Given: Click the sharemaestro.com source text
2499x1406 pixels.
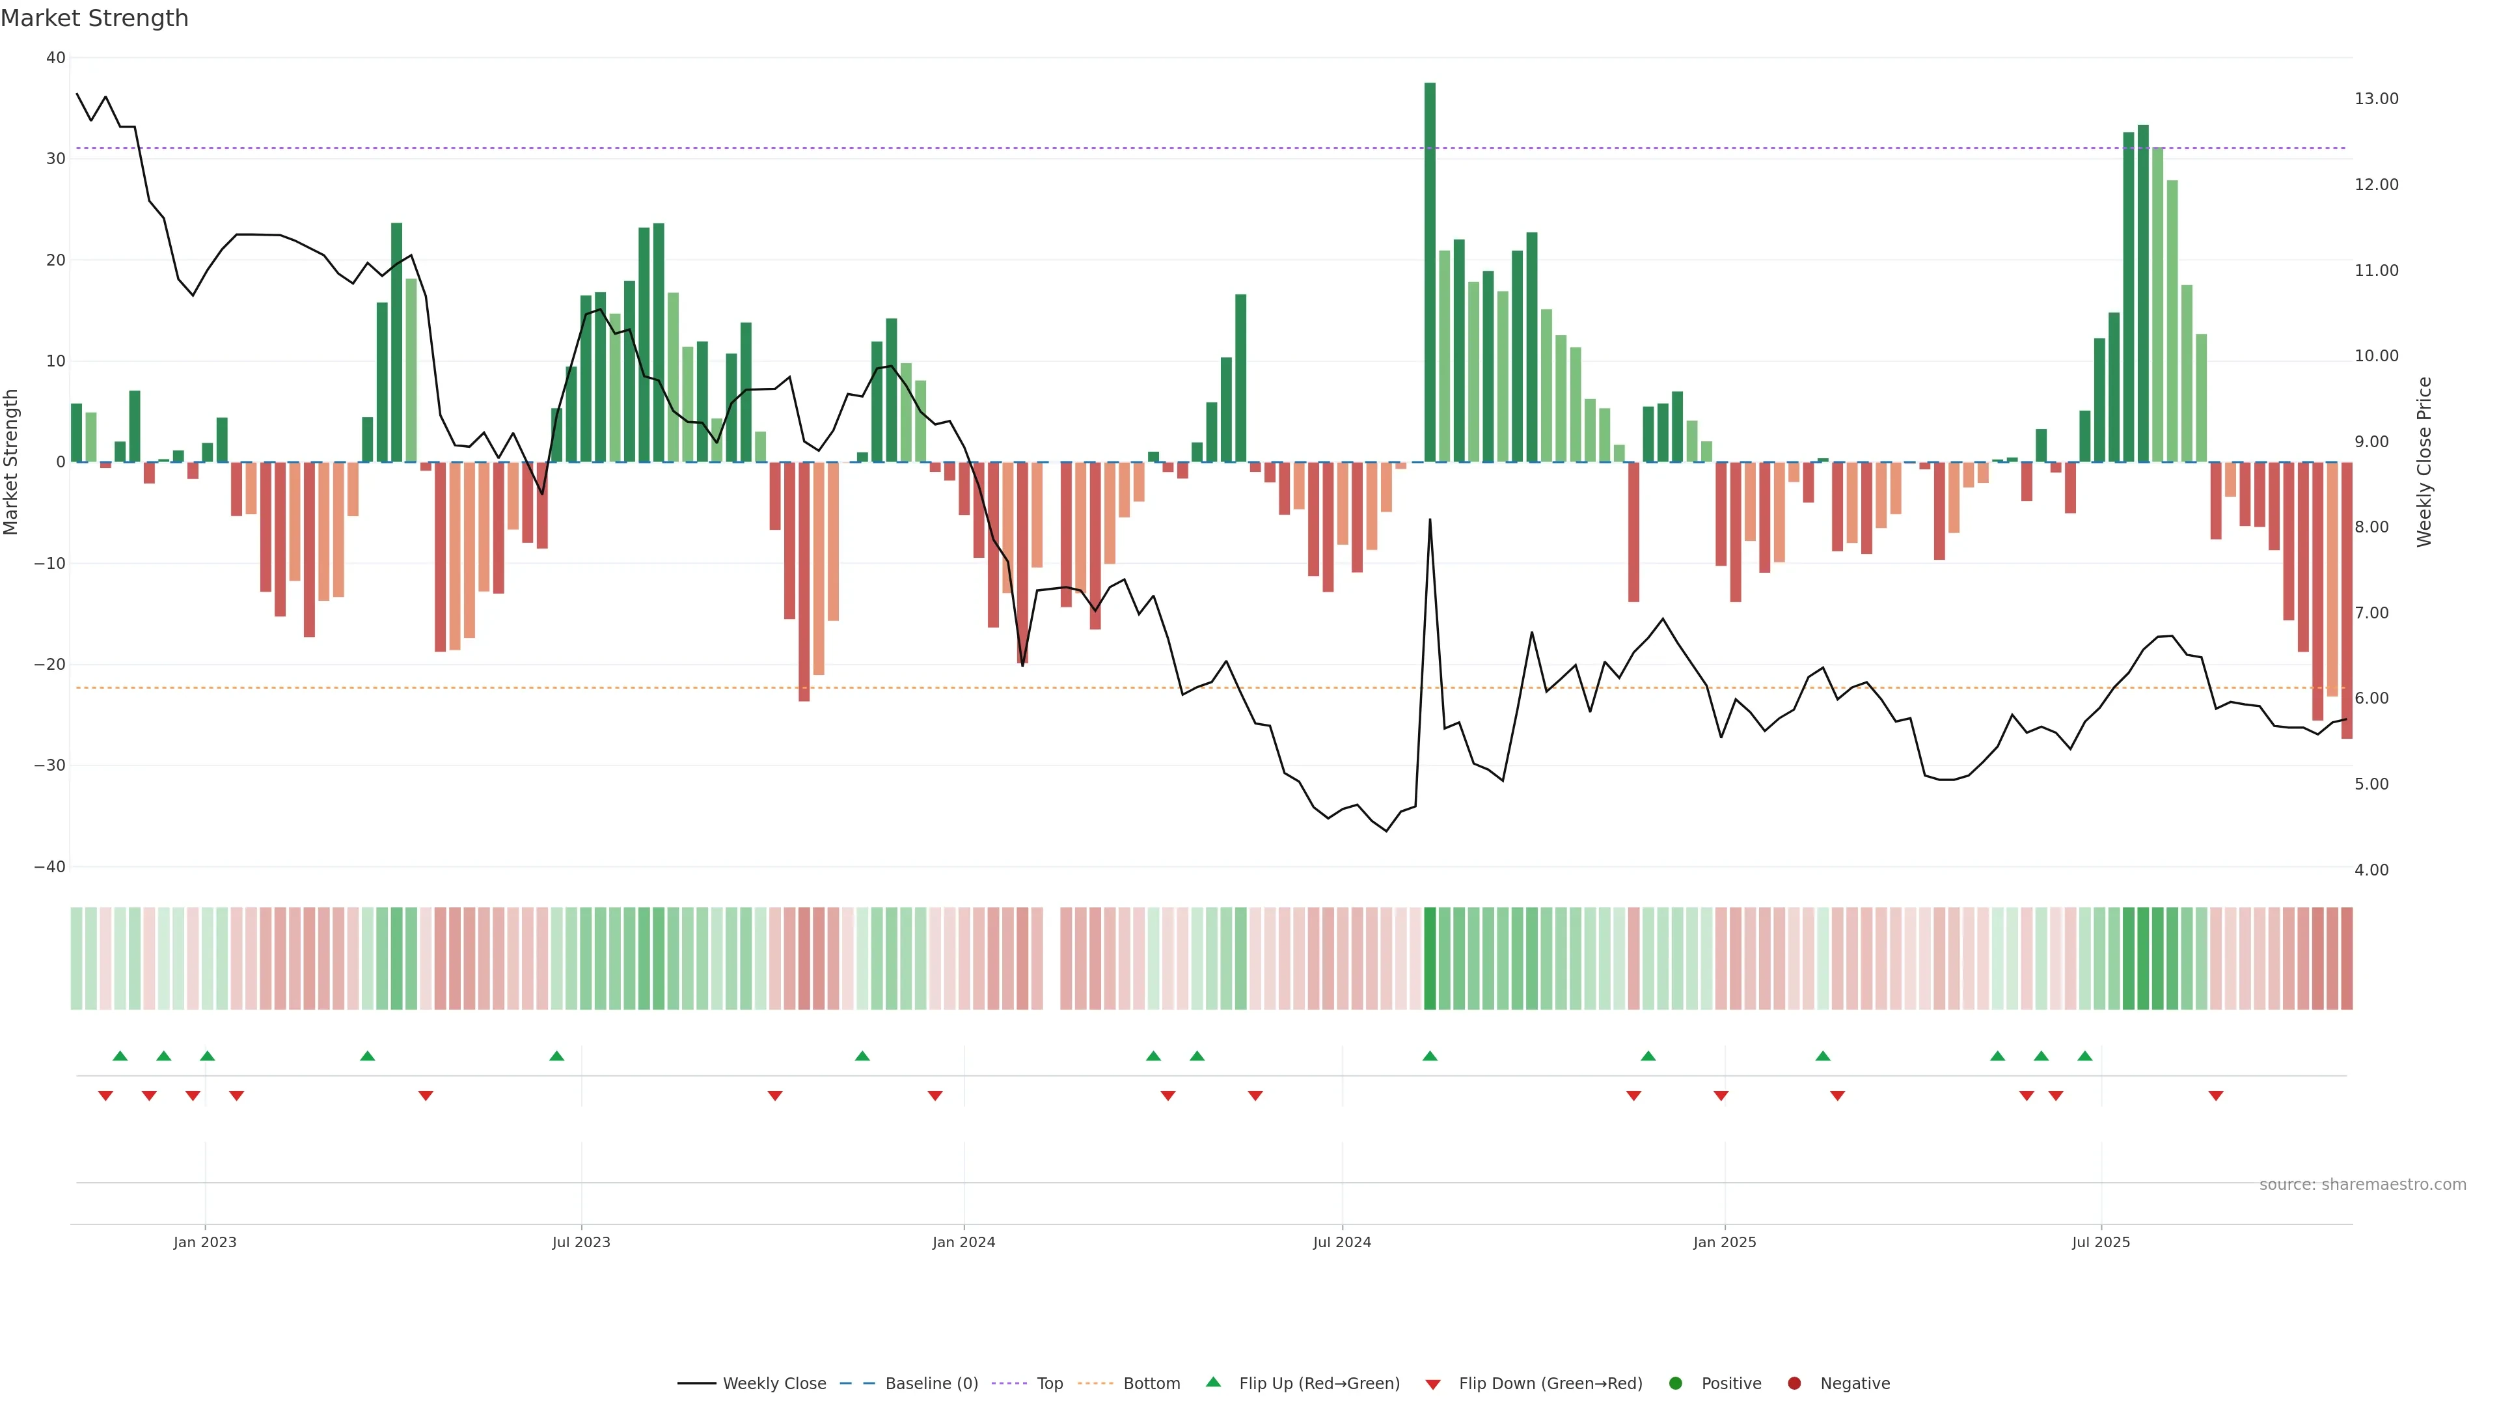Looking at the screenshot, I should [2362, 1185].
